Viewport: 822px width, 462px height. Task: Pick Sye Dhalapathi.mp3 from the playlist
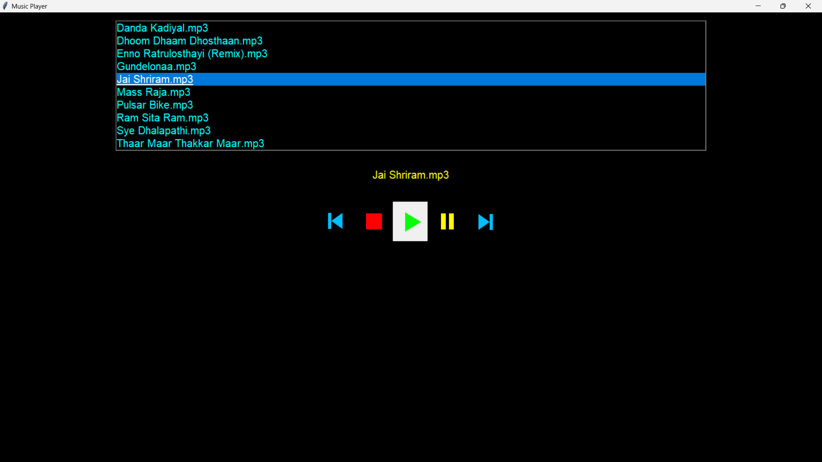(164, 130)
